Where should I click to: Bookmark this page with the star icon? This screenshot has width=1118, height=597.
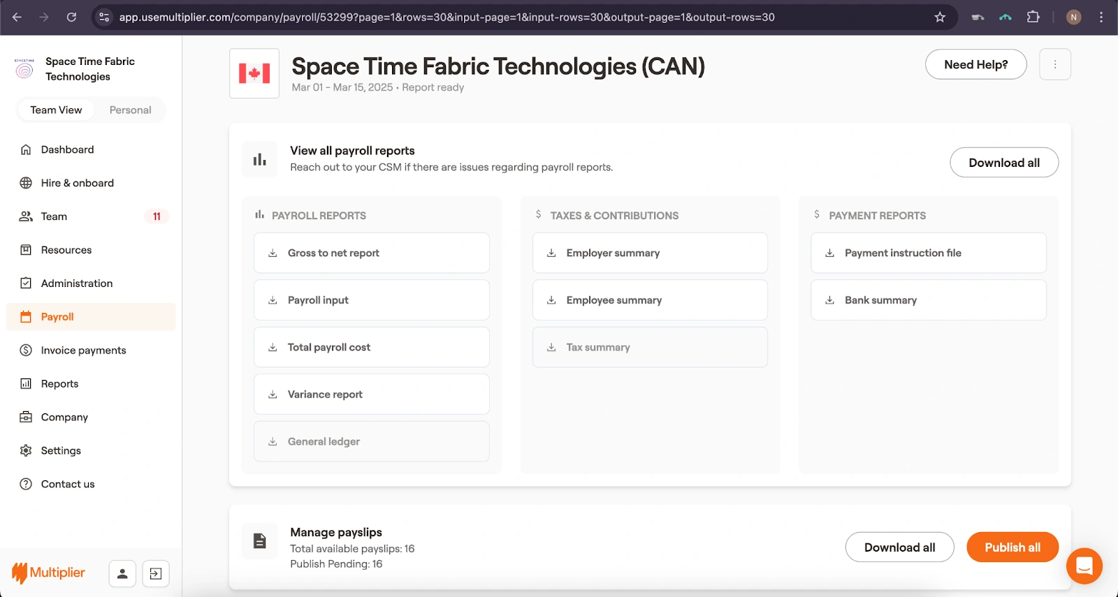point(940,17)
